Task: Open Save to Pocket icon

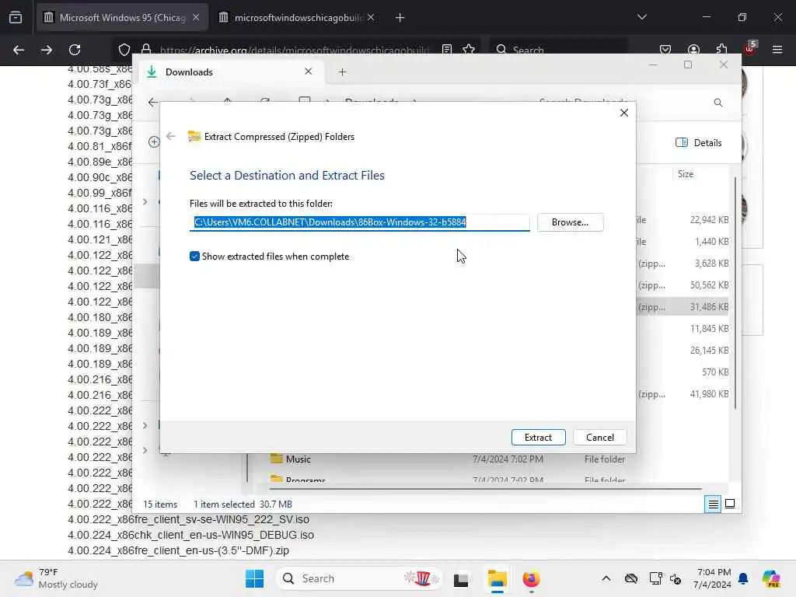Action: [x=665, y=50]
